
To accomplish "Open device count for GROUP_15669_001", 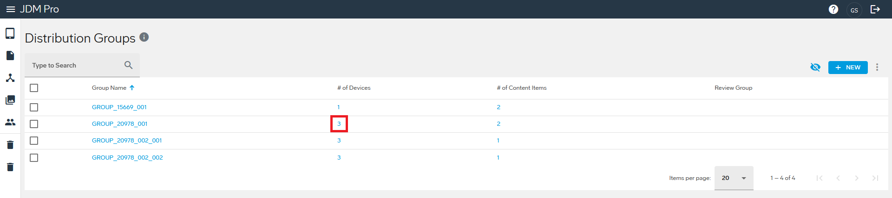I will click(x=339, y=107).
